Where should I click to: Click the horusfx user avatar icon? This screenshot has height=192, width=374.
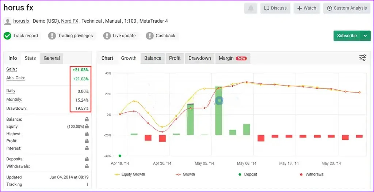[7, 21]
